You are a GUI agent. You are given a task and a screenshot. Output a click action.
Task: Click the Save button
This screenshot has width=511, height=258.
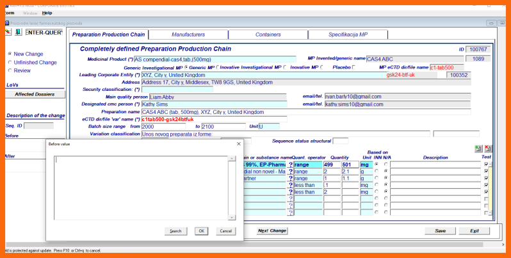(x=440, y=230)
